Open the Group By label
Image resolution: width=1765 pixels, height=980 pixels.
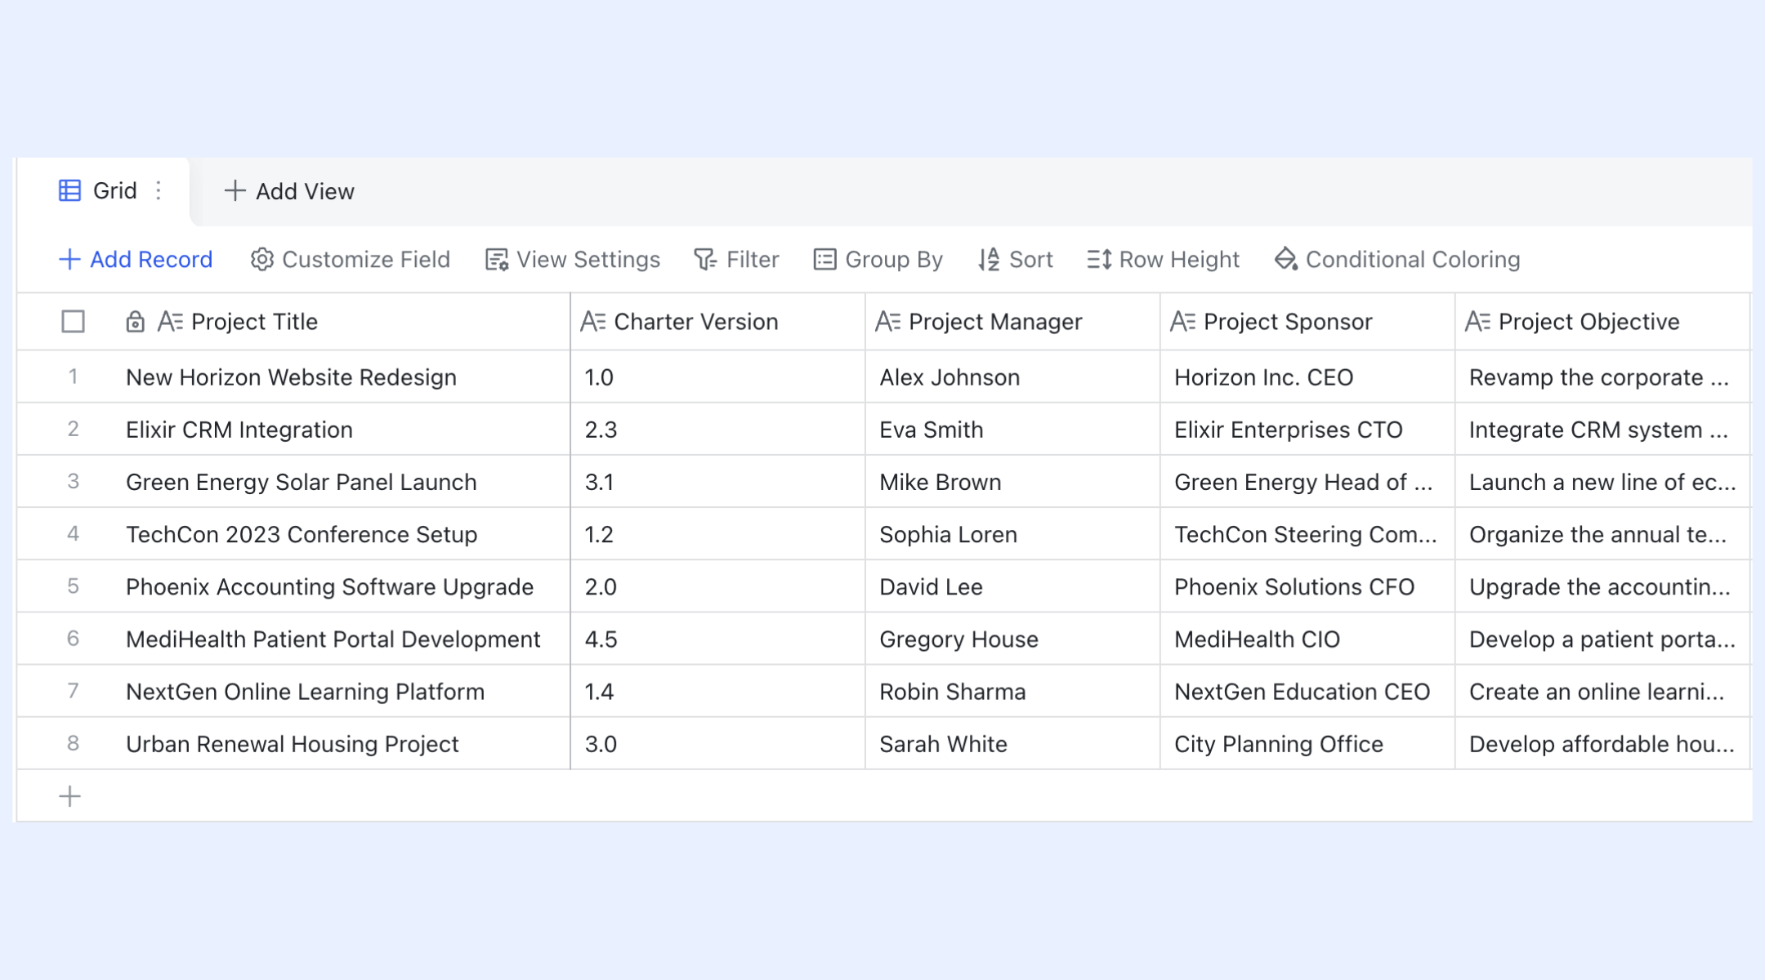pos(894,260)
